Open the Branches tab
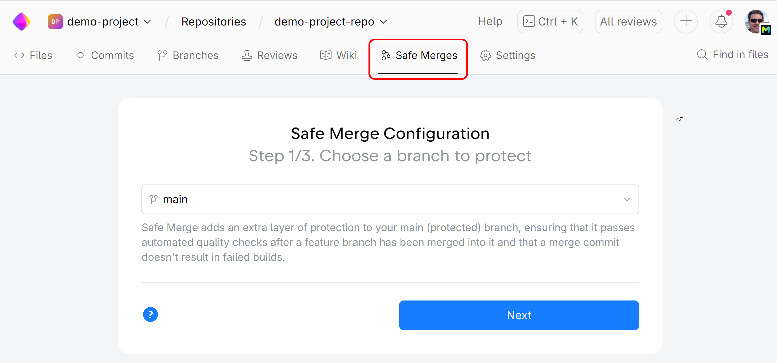 (x=188, y=56)
